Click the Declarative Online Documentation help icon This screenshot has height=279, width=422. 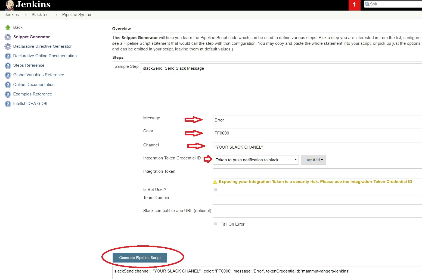[8, 56]
